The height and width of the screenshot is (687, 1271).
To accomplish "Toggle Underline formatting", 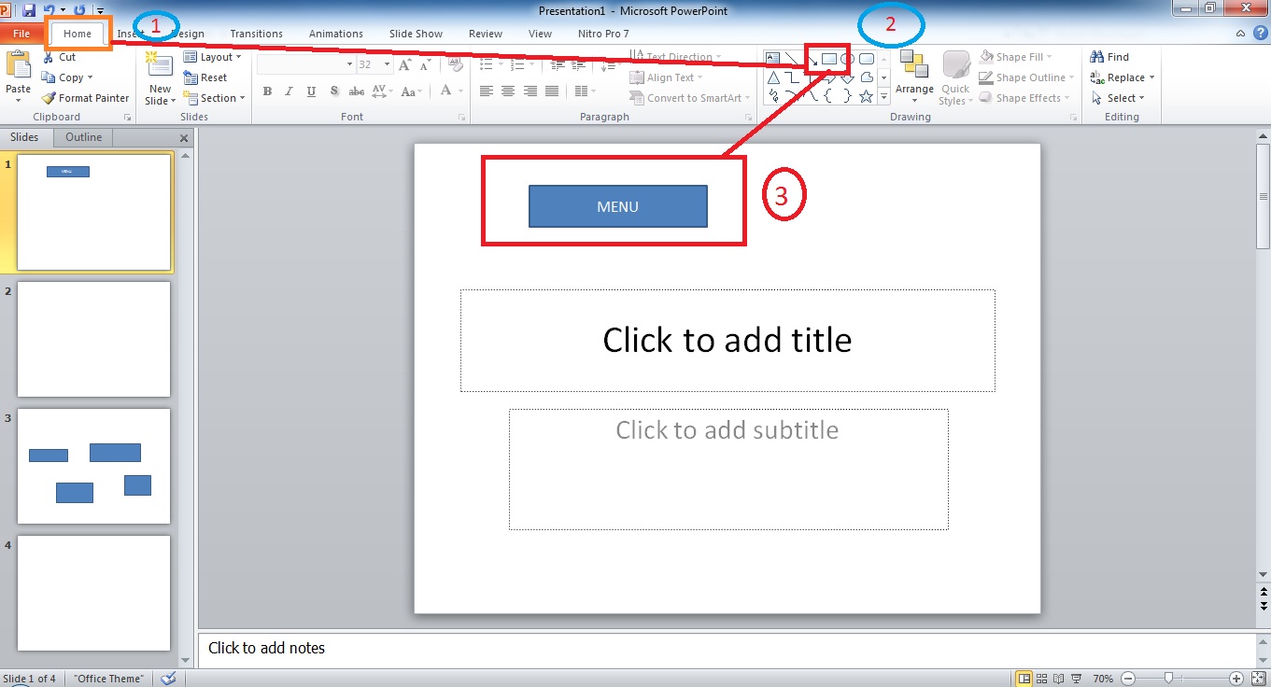I will tap(311, 91).
